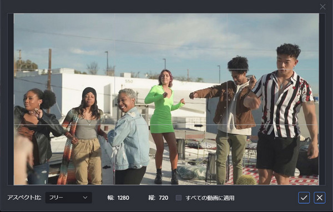Click the すべての動画に適用 label text
The width and height of the screenshot is (333, 212).
point(210,198)
